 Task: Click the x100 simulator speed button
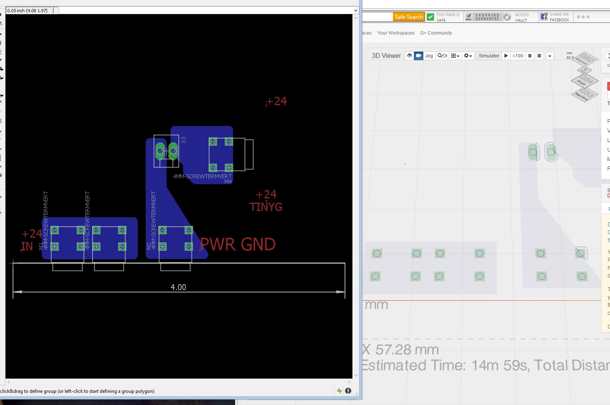[x=518, y=56]
